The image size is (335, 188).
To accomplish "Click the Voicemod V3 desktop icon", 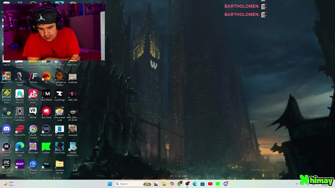I will tap(46, 166).
